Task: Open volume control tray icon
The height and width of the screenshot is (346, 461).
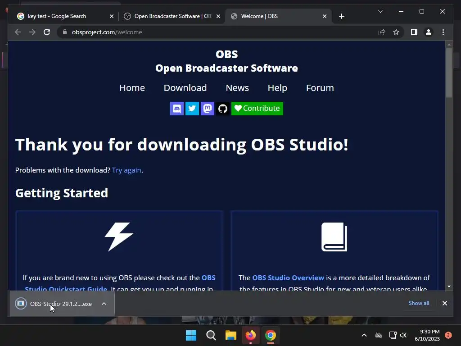Action: pyautogui.click(x=403, y=335)
